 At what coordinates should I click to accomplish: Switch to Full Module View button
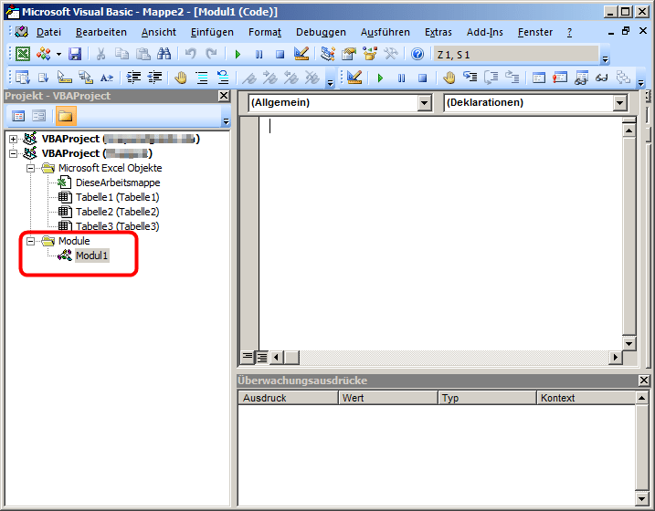[262, 357]
